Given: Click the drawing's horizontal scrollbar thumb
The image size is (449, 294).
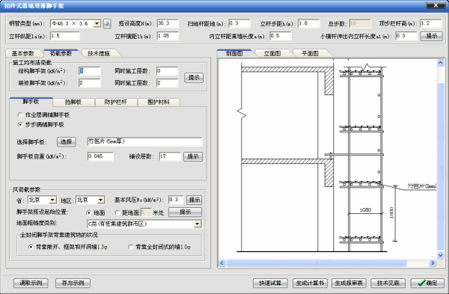Looking at the screenshot, I should (x=317, y=263).
